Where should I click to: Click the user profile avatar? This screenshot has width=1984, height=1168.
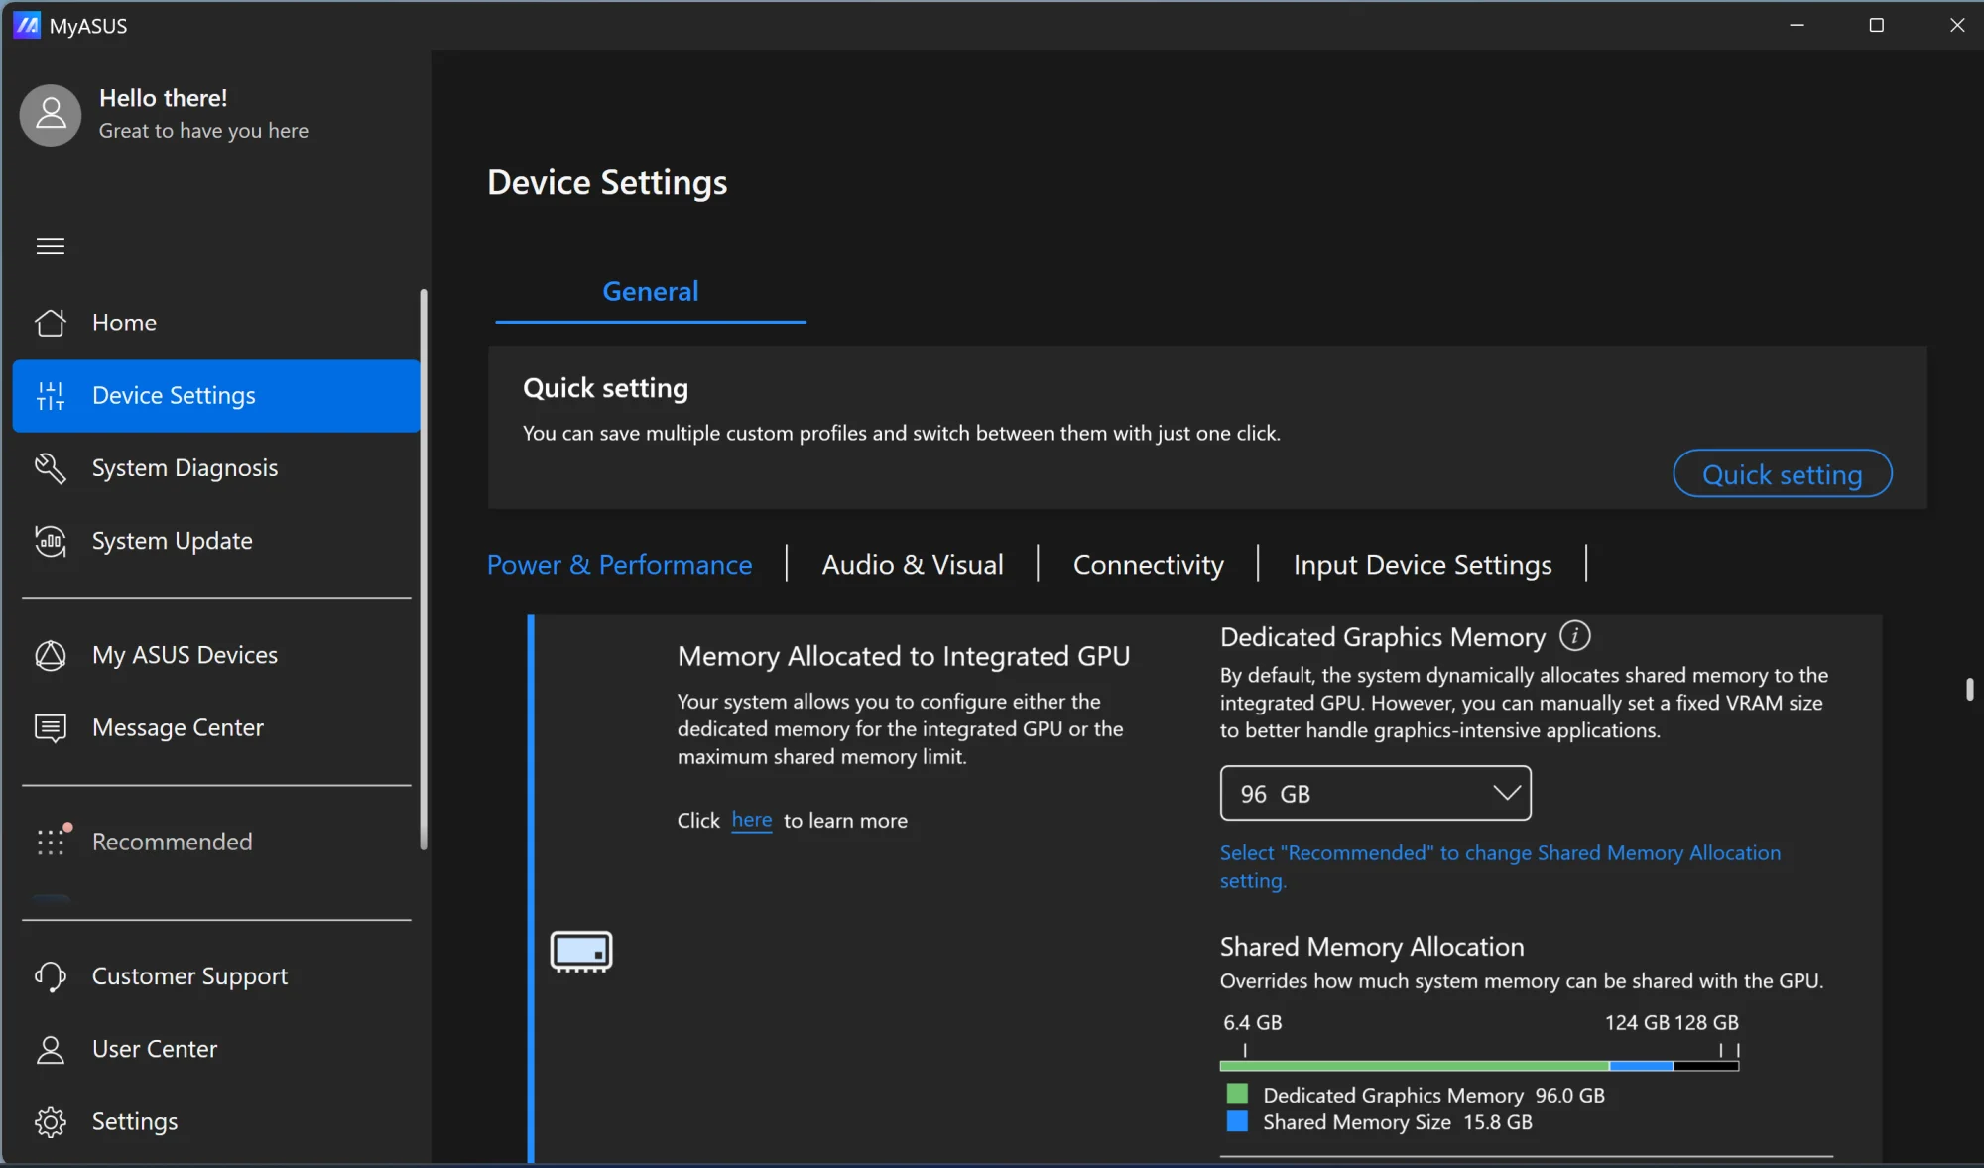point(50,115)
